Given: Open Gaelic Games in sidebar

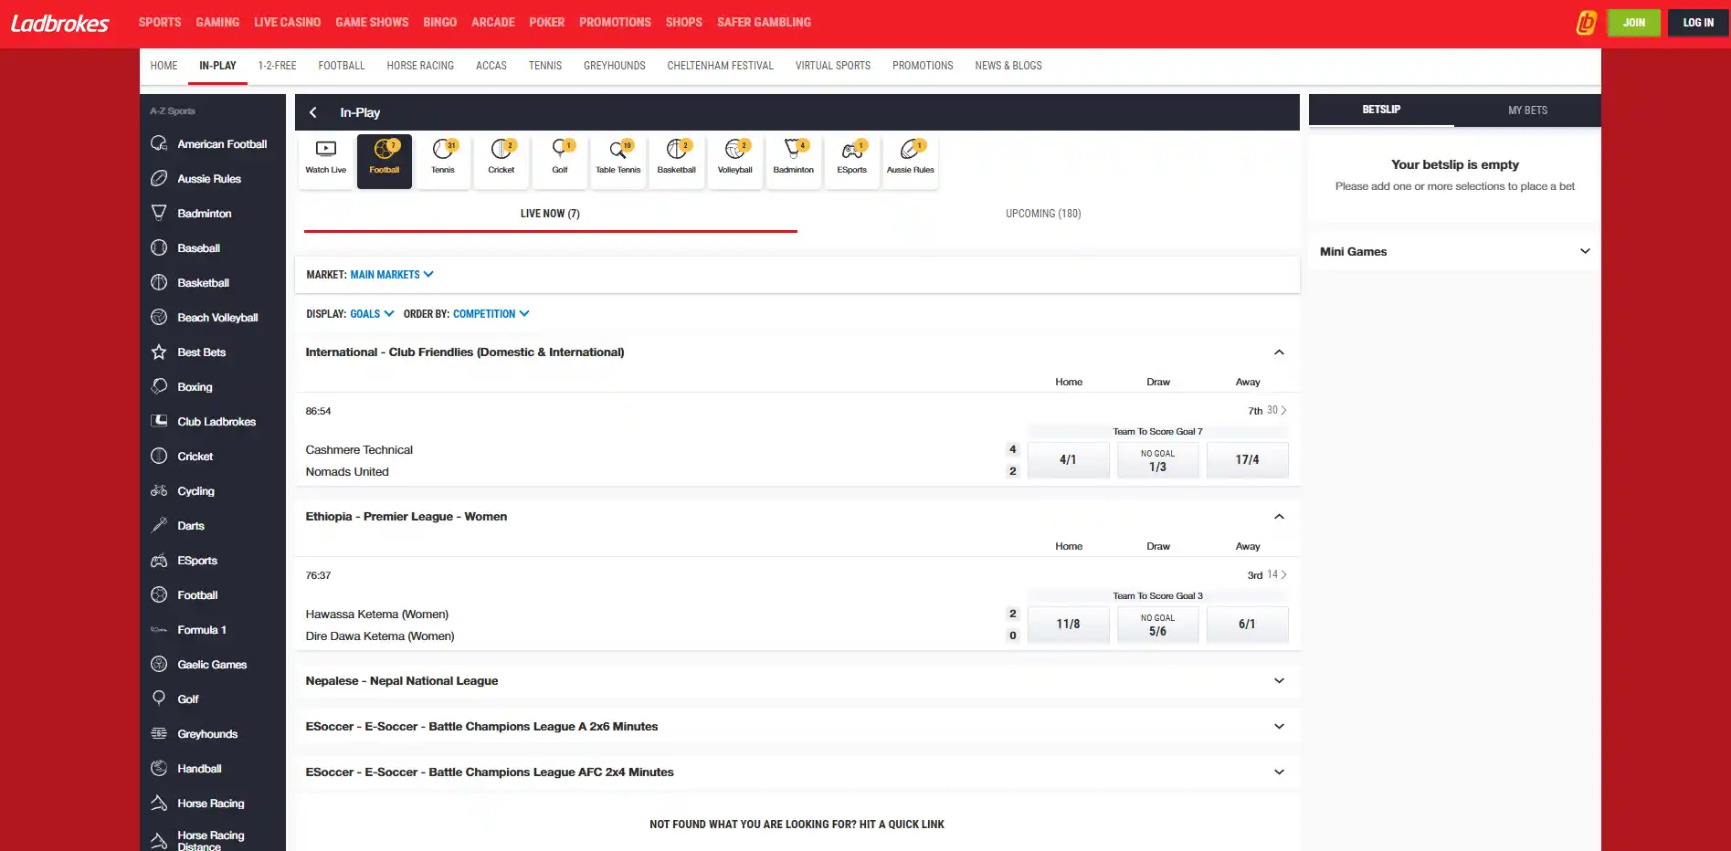Looking at the screenshot, I should click(x=213, y=665).
